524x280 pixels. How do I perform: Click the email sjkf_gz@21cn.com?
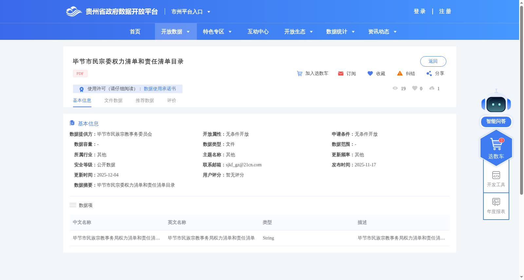click(244, 165)
